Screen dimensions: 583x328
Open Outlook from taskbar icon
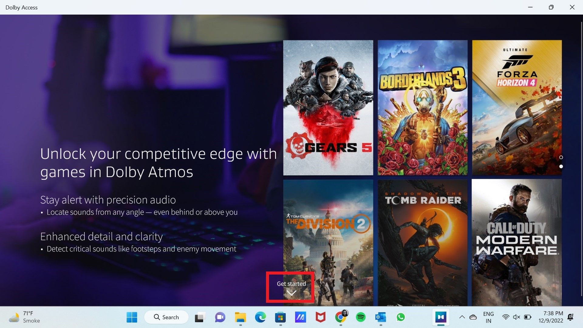(381, 317)
